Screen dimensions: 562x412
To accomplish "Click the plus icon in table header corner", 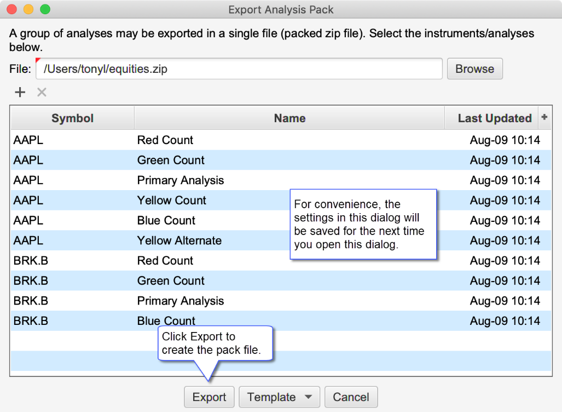I will coord(544,117).
